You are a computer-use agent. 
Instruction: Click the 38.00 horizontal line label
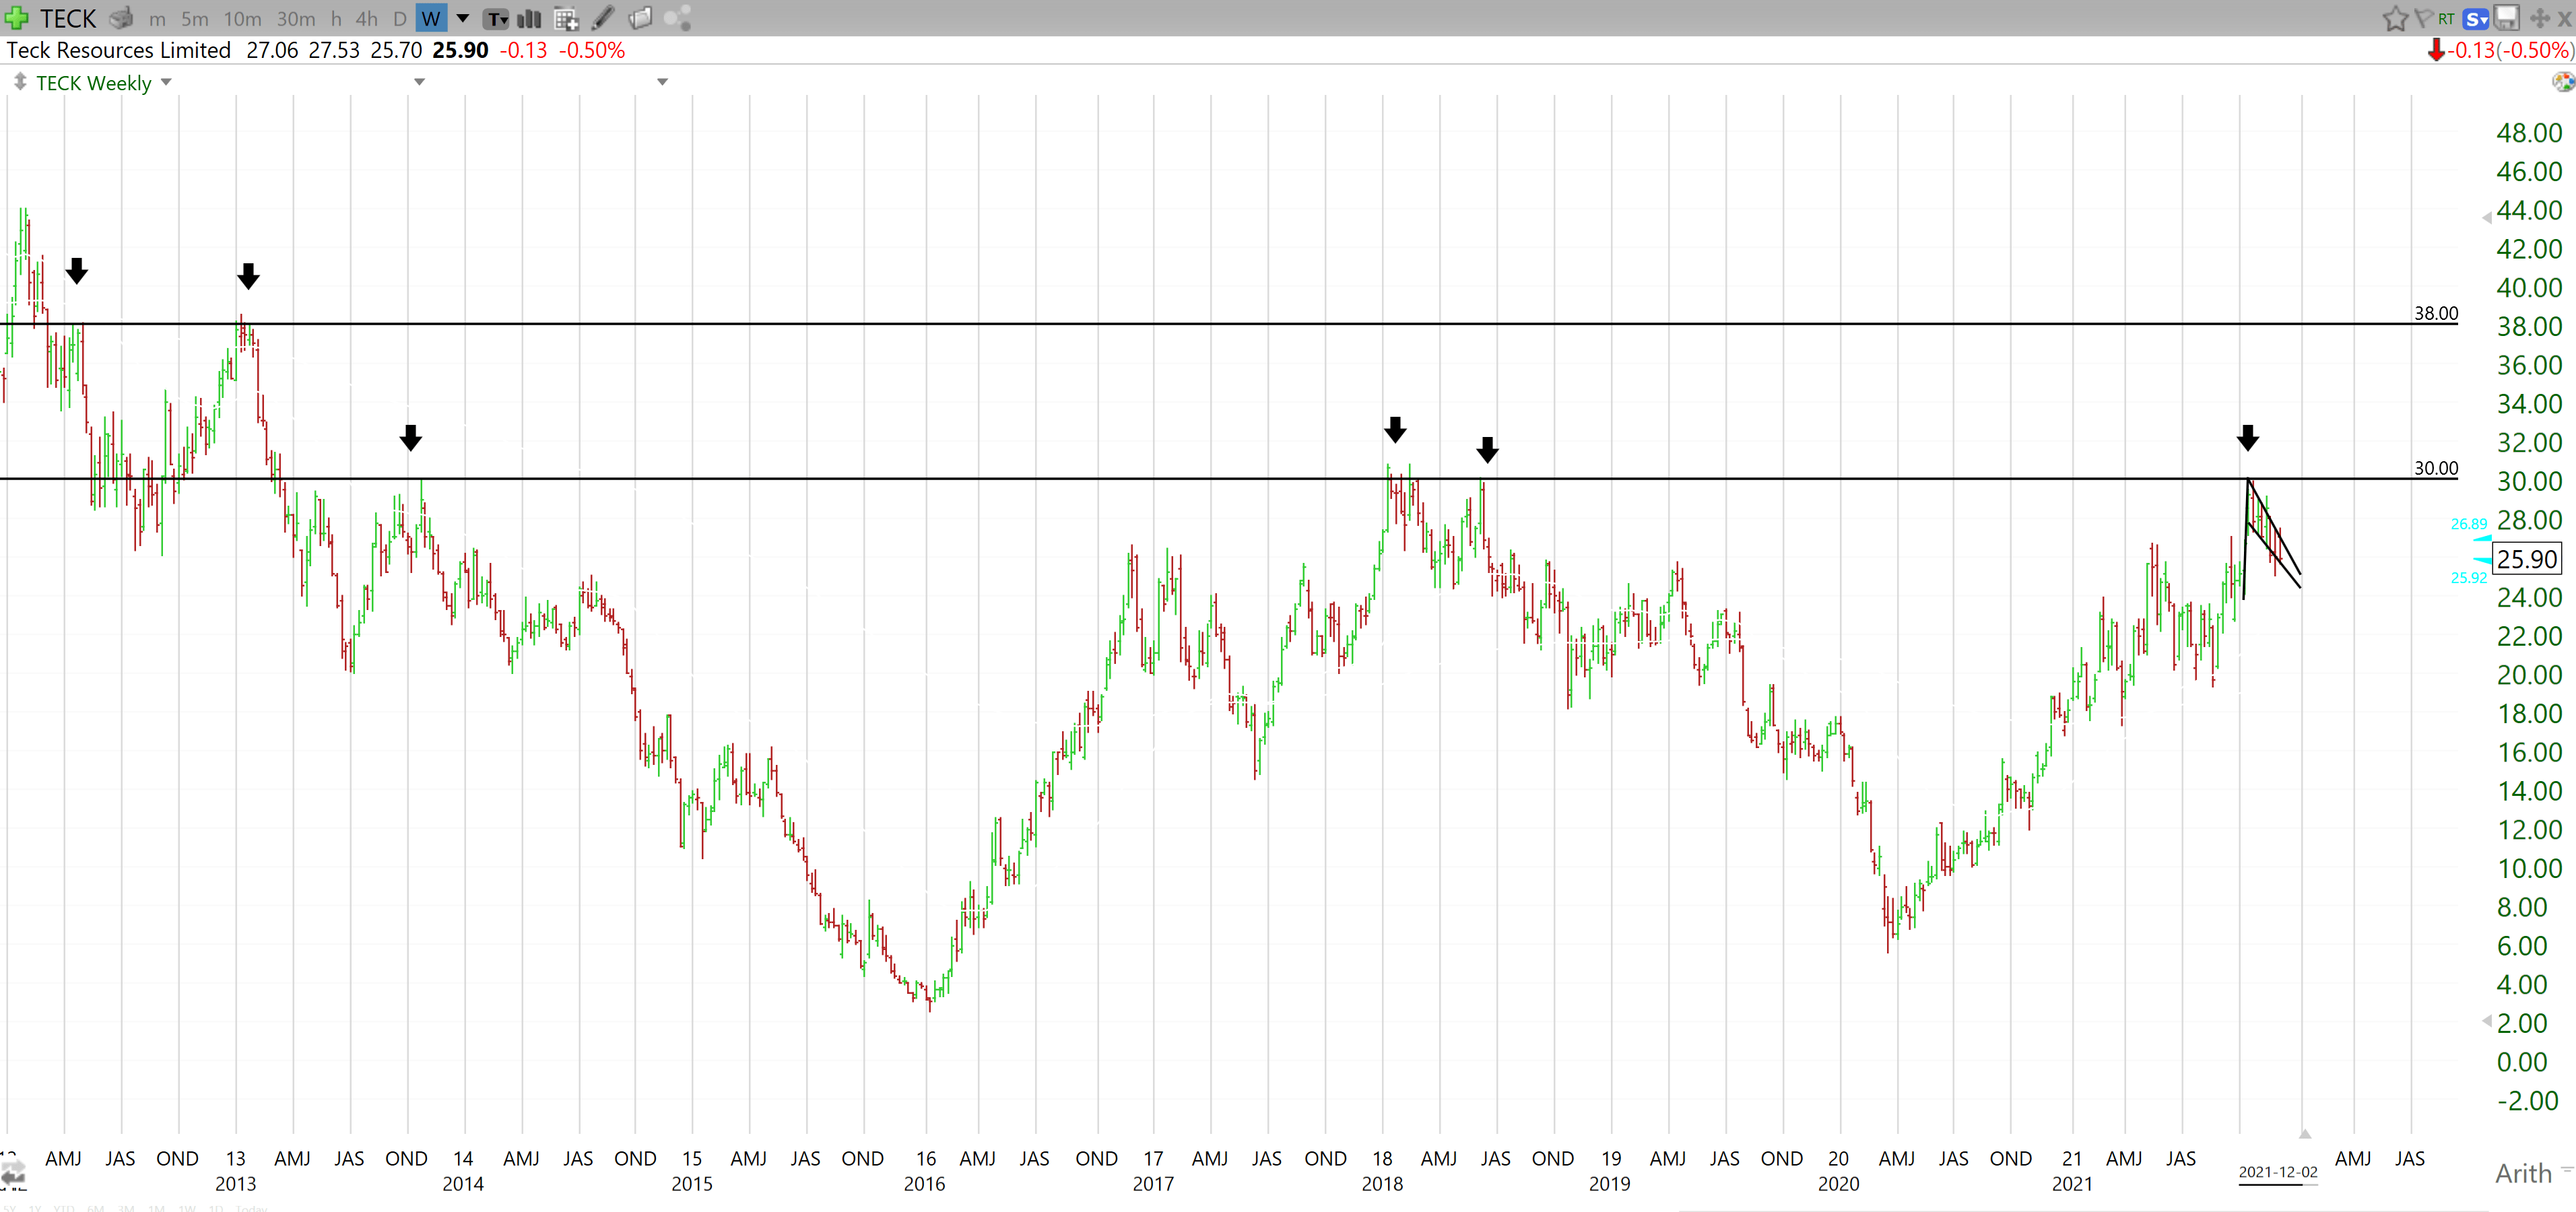tap(2436, 313)
